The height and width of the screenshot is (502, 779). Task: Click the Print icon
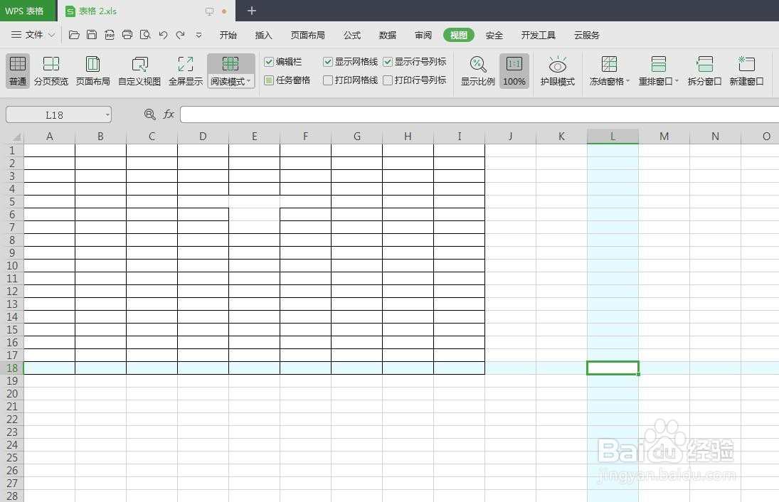point(127,35)
